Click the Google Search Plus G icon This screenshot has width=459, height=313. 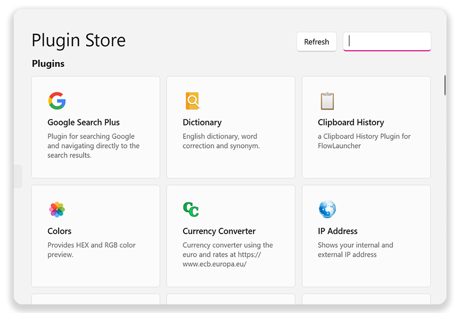point(57,101)
